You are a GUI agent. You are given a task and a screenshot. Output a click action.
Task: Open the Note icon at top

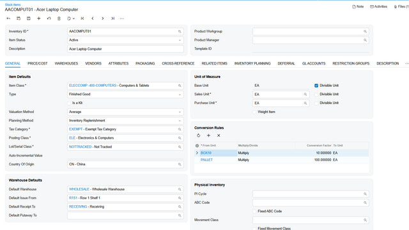pyautogui.click(x=358, y=7)
